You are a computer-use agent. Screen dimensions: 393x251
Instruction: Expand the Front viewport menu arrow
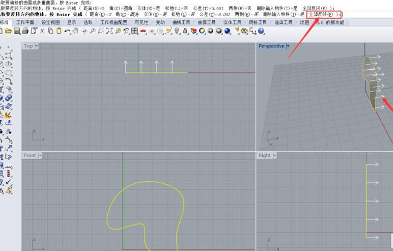[x=40, y=155]
